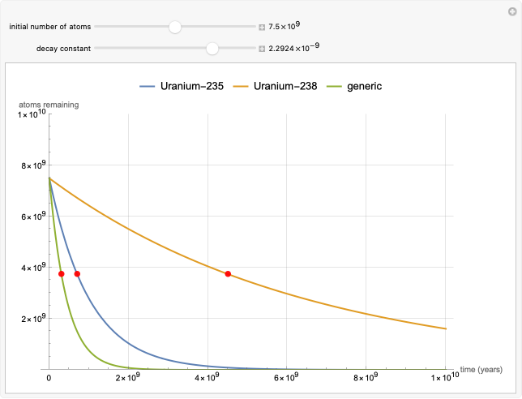522x399 pixels.
Task: Click the decay constant slider thumb
Action: pos(212,49)
